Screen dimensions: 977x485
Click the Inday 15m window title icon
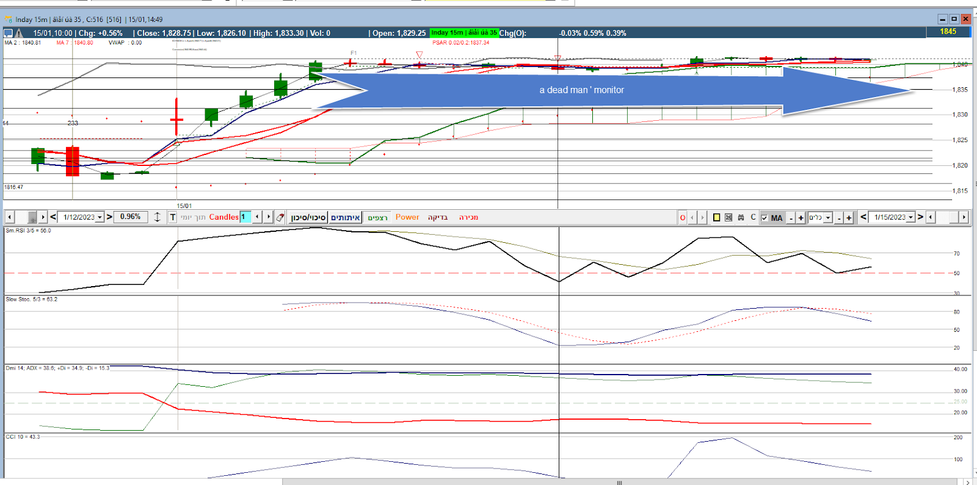9,20
